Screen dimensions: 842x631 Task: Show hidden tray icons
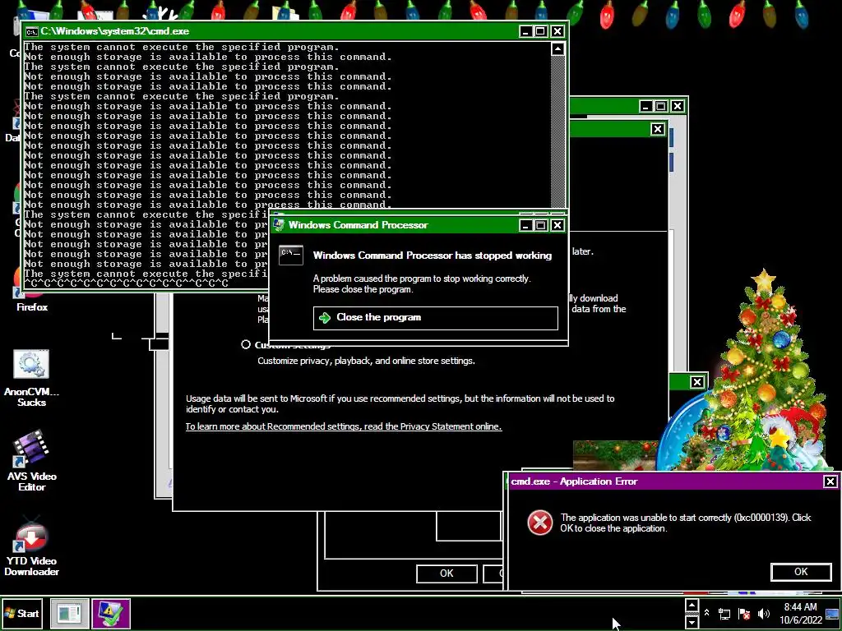[706, 613]
